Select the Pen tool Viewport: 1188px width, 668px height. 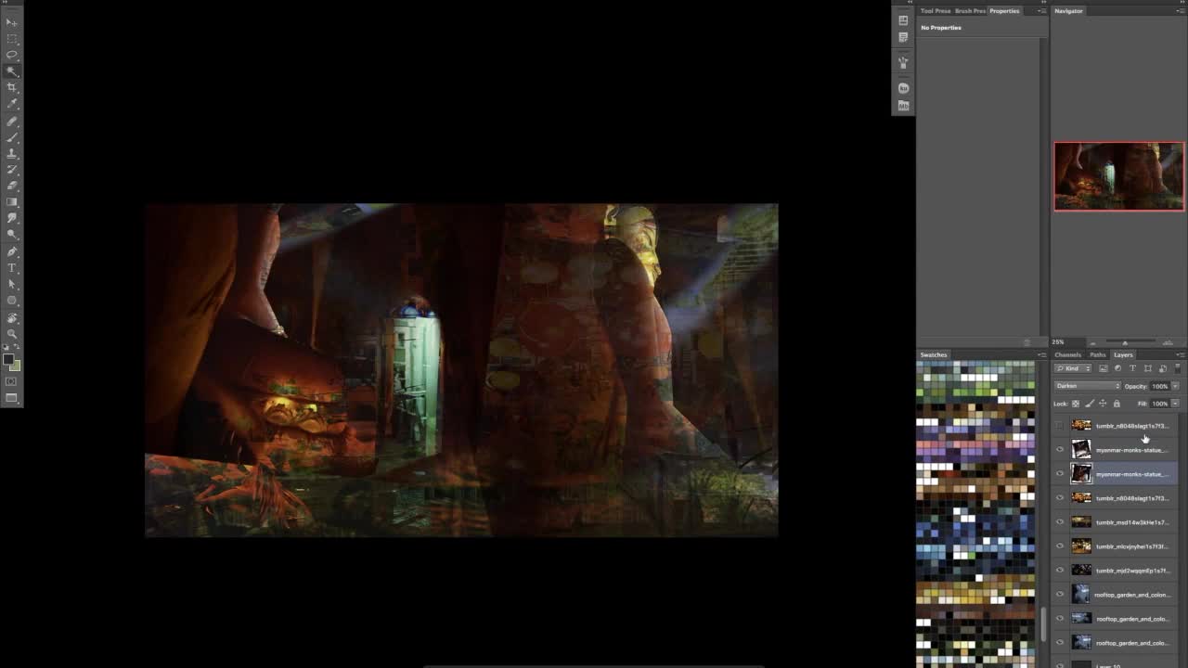[x=12, y=251]
